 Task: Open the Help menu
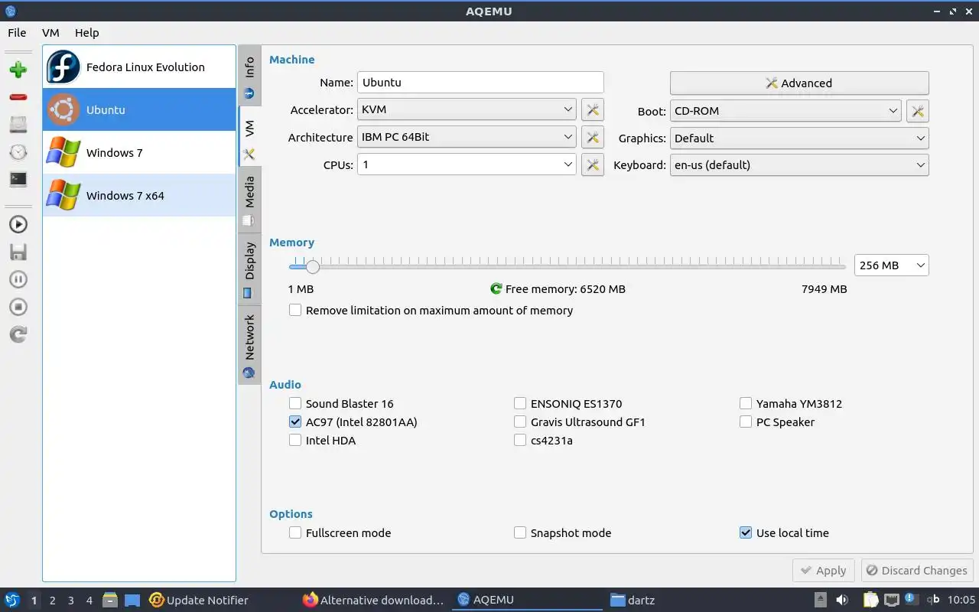(87, 33)
